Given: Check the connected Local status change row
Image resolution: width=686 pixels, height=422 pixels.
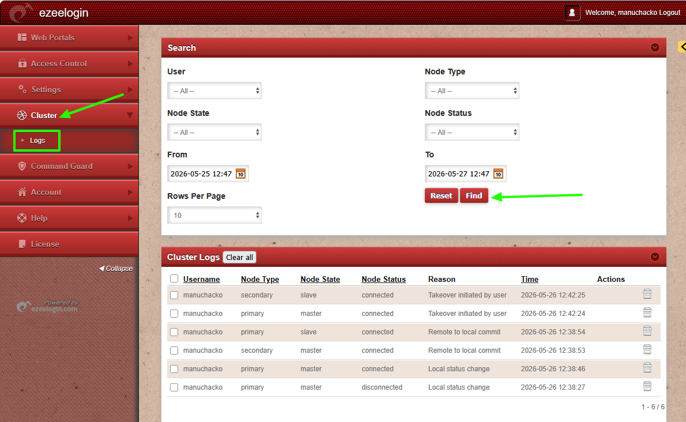Looking at the screenshot, I should pos(174,368).
